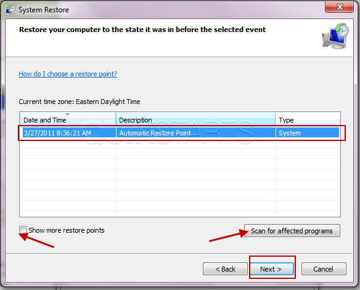Click the System type cell in selected row
This screenshot has width=360, height=290.
pyautogui.click(x=290, y=133)
